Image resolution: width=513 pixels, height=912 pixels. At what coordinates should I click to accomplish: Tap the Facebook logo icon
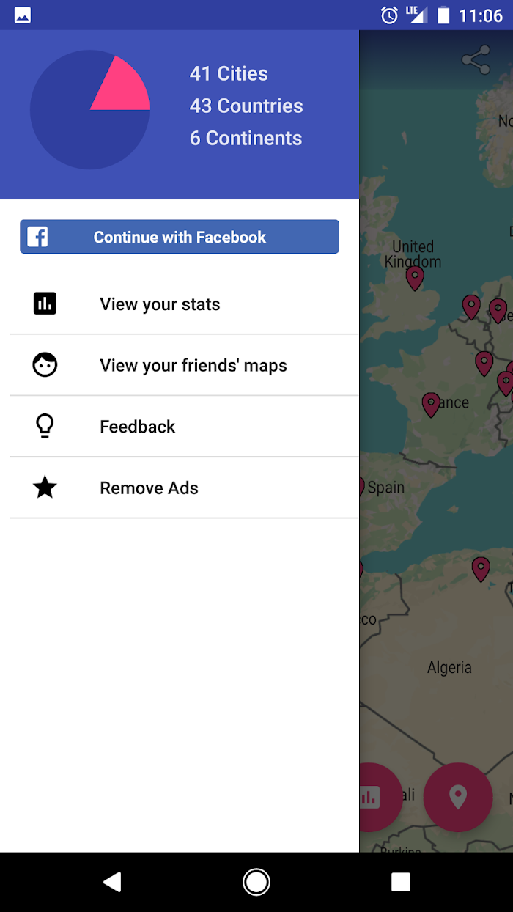click(x=37, y=237)
